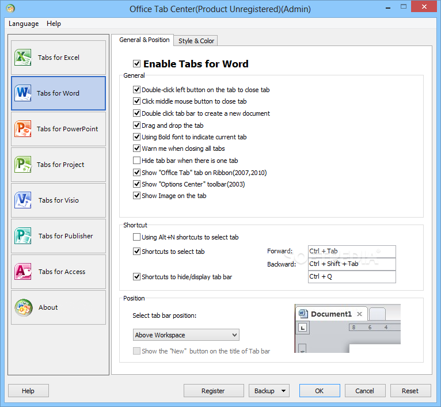
Task: Open the About label
Action: coord(48,307)
